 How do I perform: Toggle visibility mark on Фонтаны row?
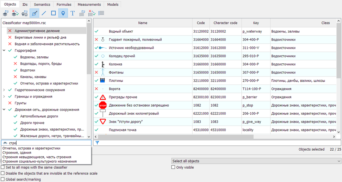tap(97, 73)
